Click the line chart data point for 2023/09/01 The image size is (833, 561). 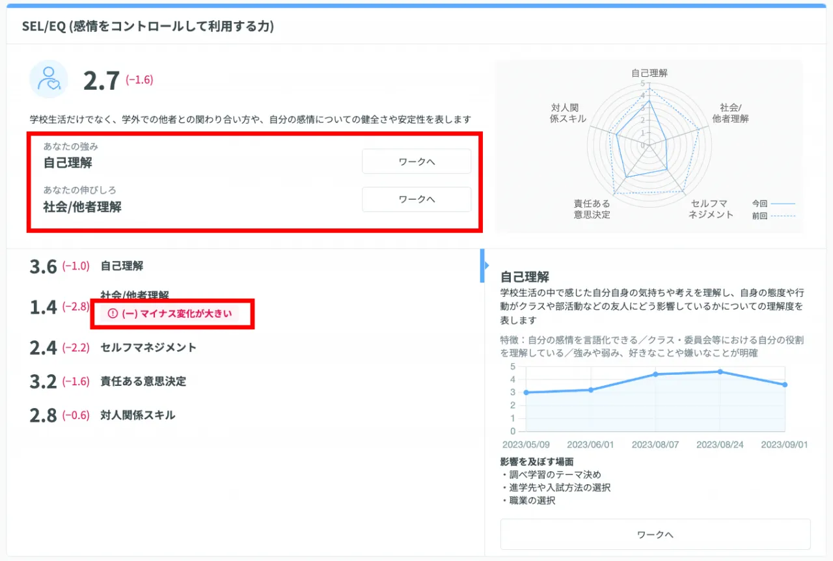pos(785,385)
